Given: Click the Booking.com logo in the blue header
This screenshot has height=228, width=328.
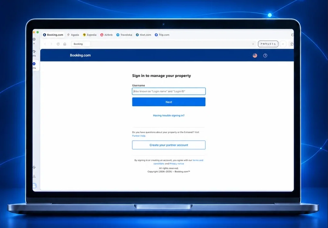Looking at the screenshot, I should click(x=80, y=55).
